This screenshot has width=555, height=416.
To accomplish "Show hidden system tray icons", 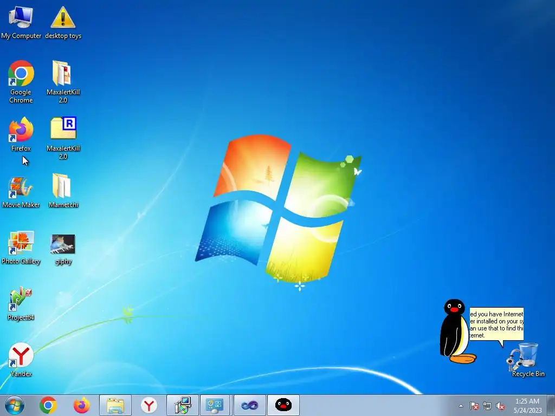I will click(x=461, y=406).
